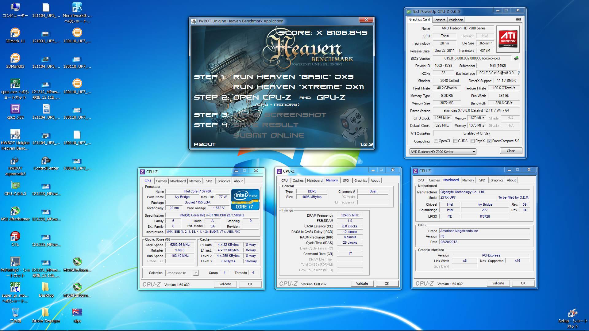Click OK in the middle CPU-Z window
This screenshot has height=331, width=589.
point(387,283)
